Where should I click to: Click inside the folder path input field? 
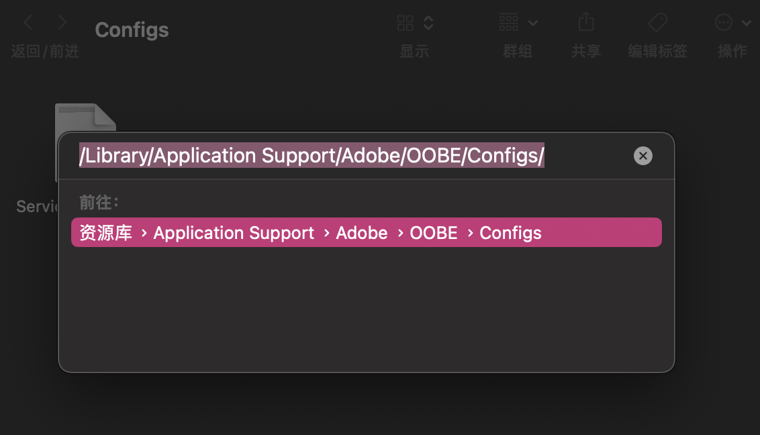(x=312, y=156)
